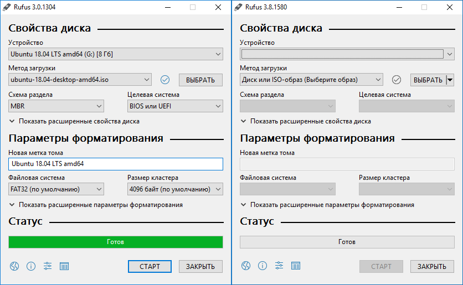This screenshot has height=285, width=463.
Task: Show the log icon in Rufus 3.8.1580
Action: point(296,266)
